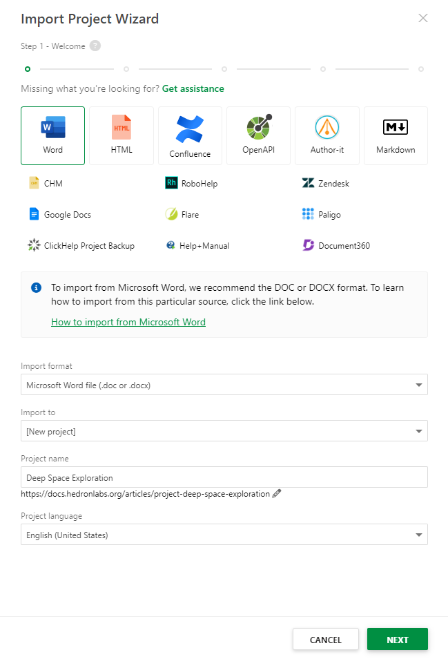
Task: Open the Step 1 Welcome help tooltip
Action: [94, 46]
